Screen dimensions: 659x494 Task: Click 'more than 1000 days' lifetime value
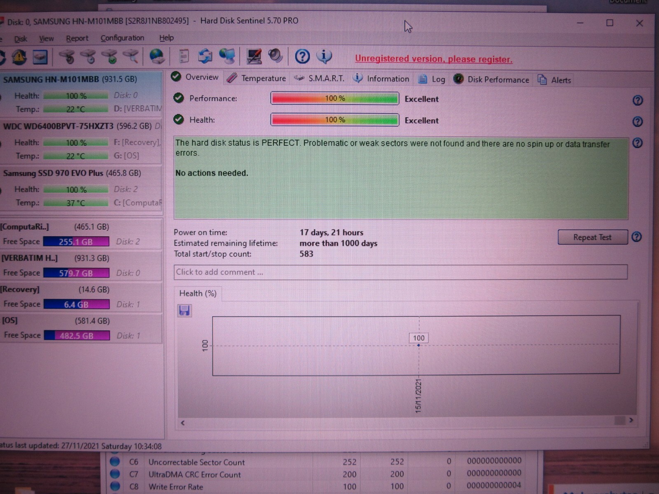[x=338, y=243]
